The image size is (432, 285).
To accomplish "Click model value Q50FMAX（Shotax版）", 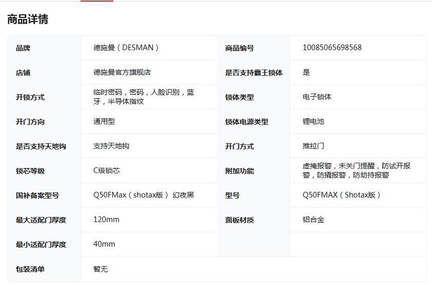I will pyautogui.click(x=341, y=195).
